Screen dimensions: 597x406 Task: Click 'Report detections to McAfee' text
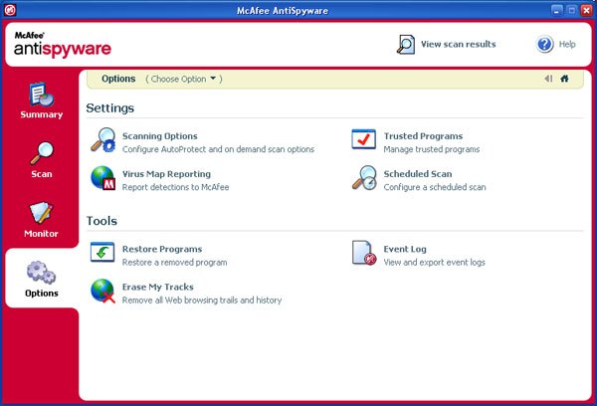175,187
